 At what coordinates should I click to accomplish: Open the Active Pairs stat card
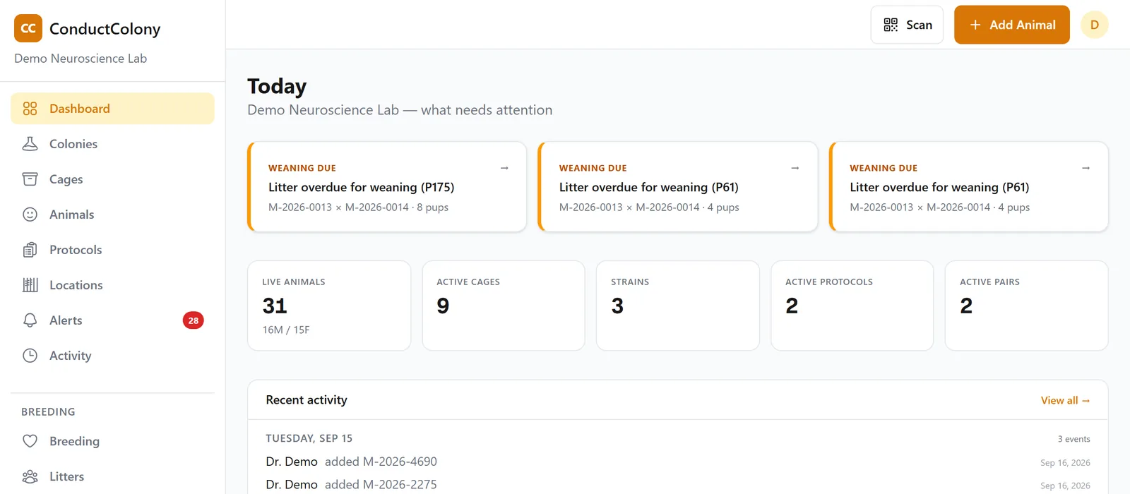click(x=1027, y=306)
